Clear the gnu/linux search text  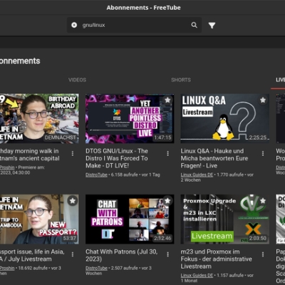74,25
